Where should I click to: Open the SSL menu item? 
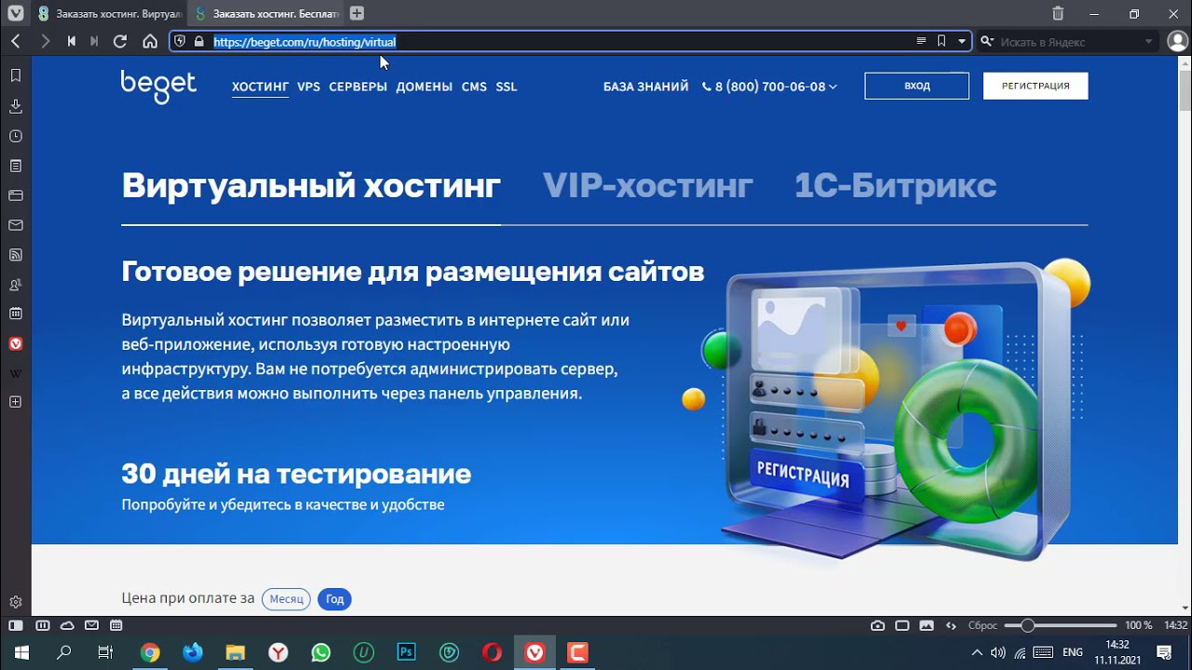click(506, 87)
